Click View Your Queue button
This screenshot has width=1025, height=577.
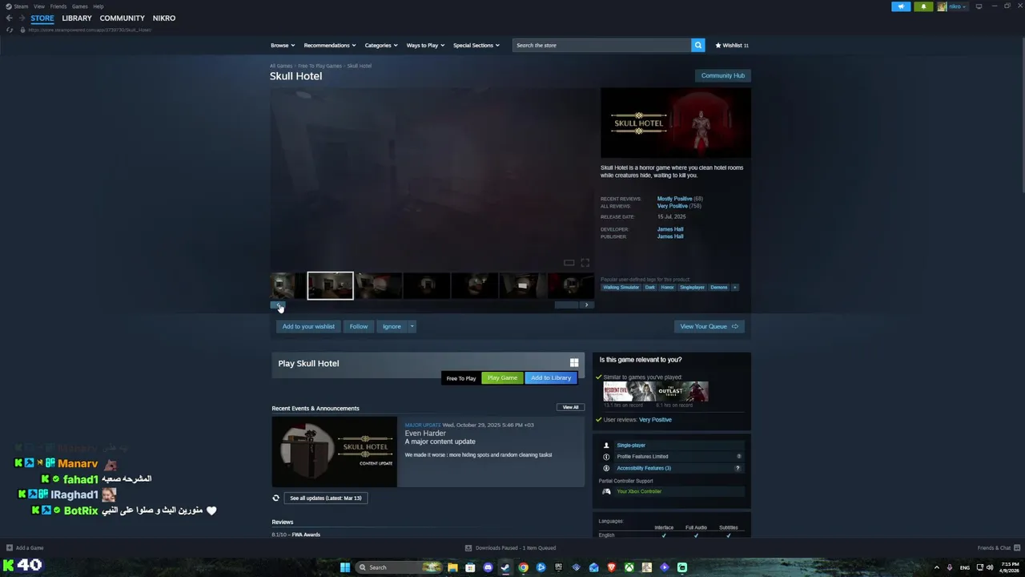[709, 326]
